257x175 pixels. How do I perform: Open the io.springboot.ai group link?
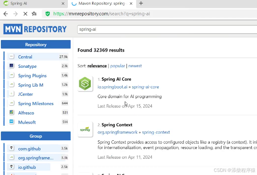click(112, 87)
